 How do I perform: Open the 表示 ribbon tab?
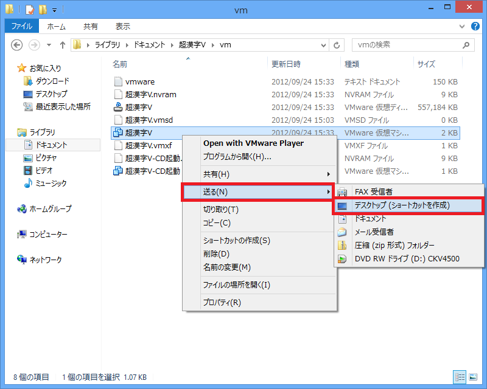[122, 27]
